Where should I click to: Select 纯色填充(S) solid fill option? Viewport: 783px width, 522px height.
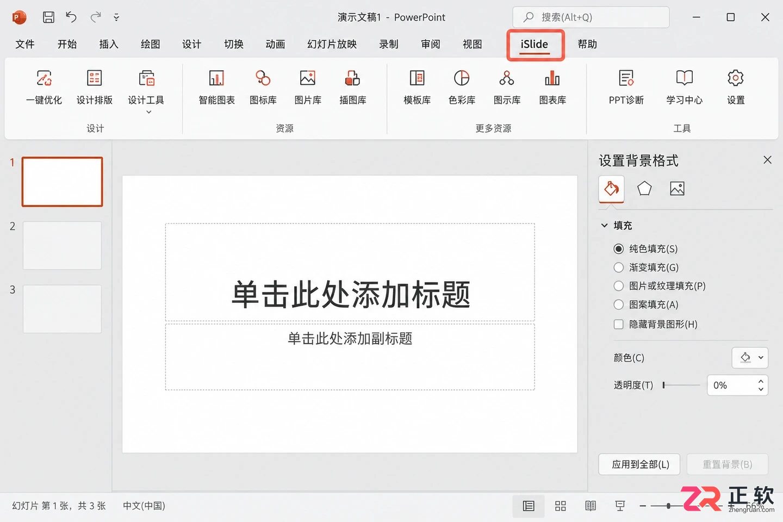pyautogui.click(x=646, y=248)
